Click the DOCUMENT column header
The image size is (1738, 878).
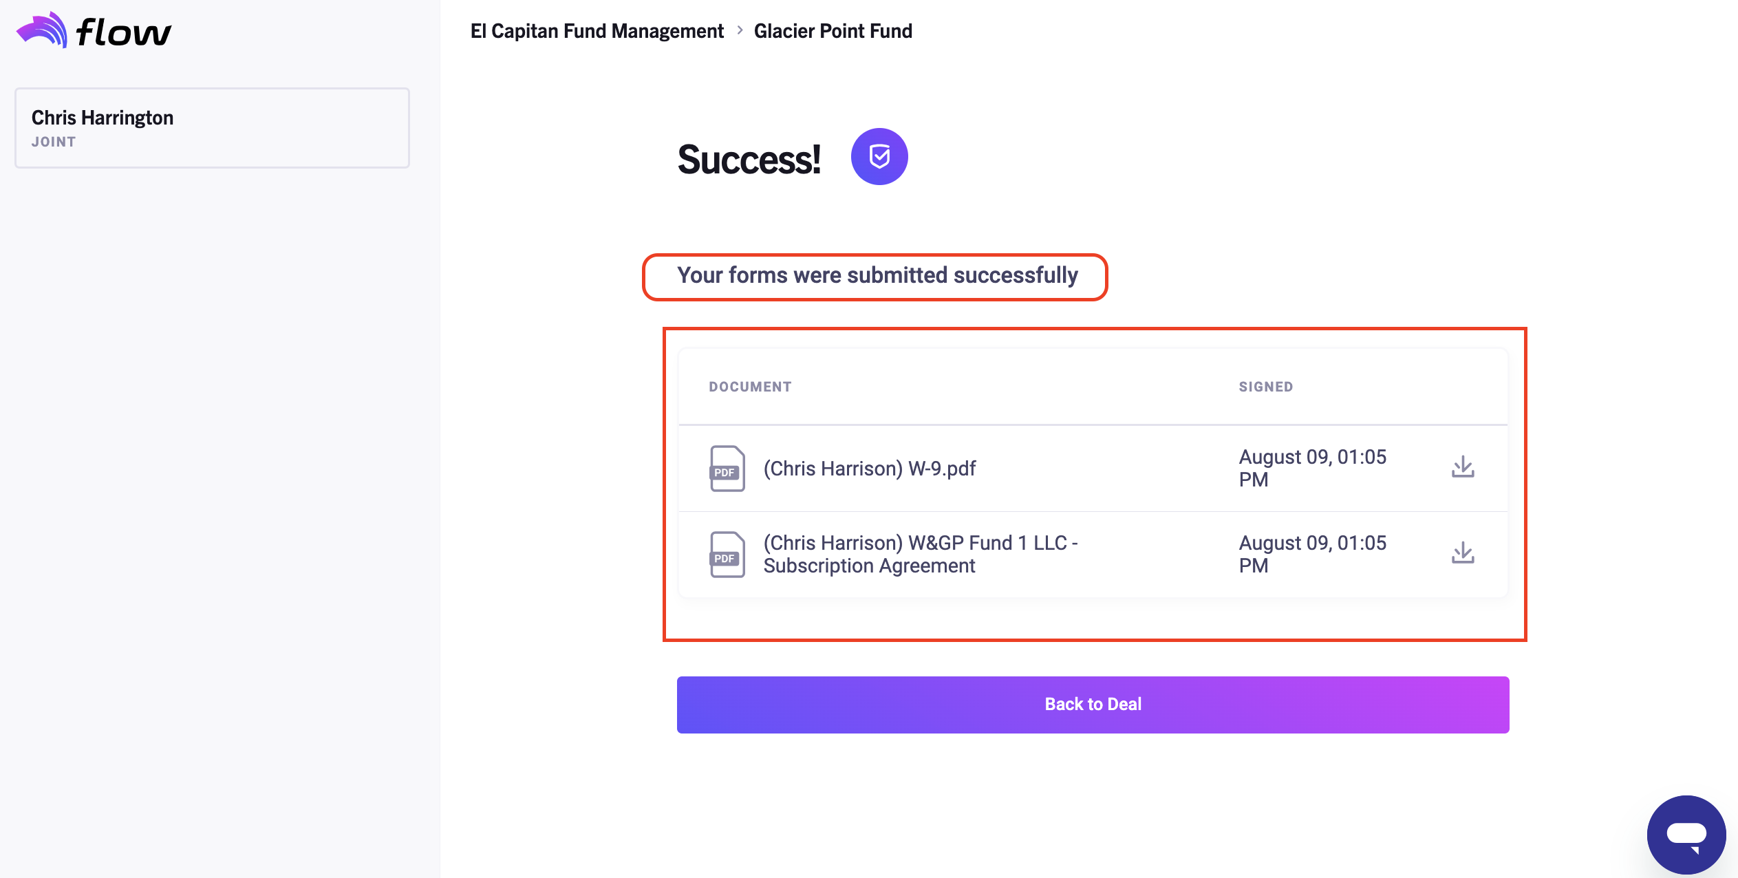coord(750,387)
